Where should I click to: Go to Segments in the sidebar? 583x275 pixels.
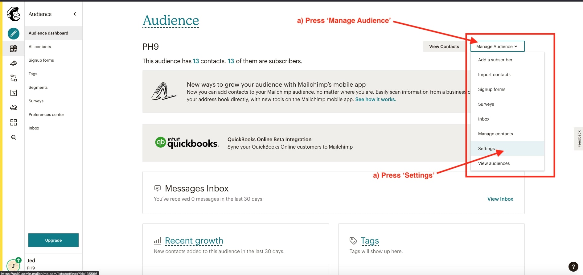(38, 87)
